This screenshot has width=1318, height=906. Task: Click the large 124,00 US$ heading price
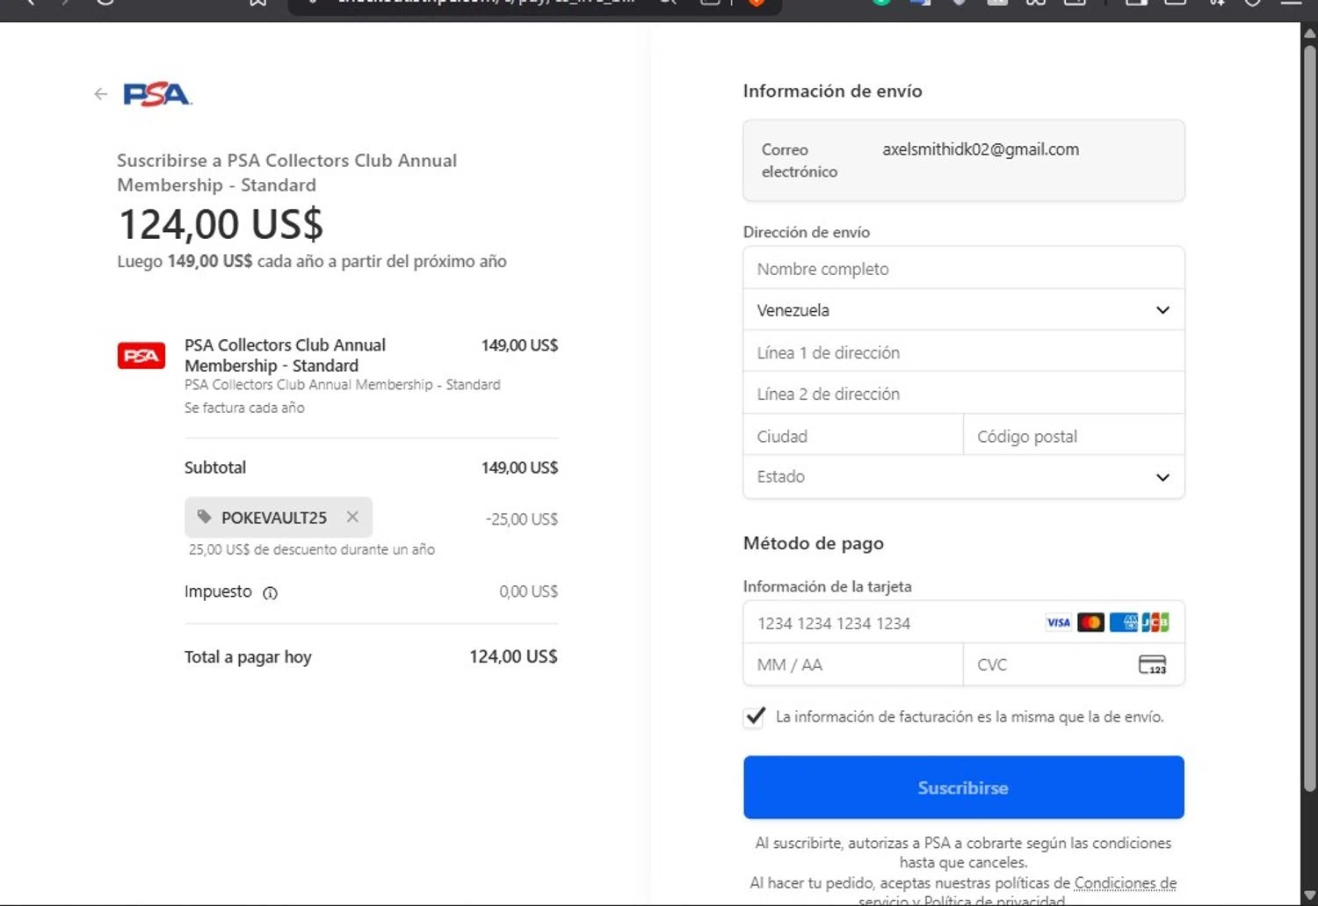221,224
